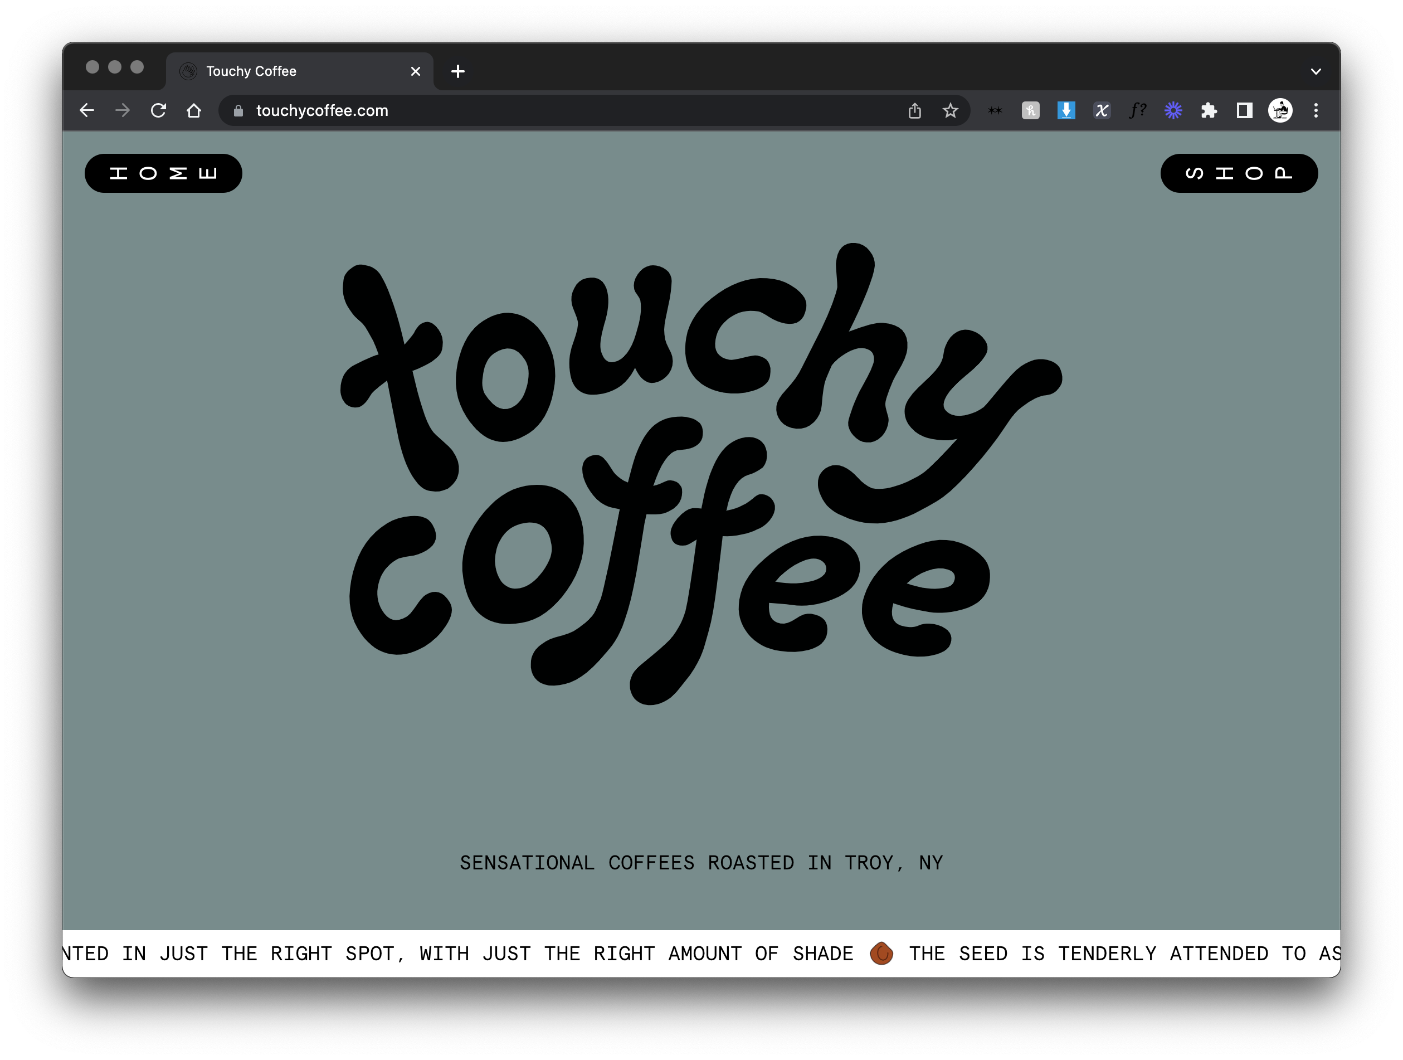This screenshot has height=1060, width=1403.
Task: Open the share page icon in address bar
Action: point(914,111)
